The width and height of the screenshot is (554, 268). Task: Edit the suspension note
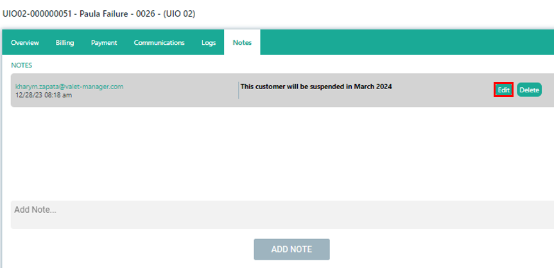504,90
